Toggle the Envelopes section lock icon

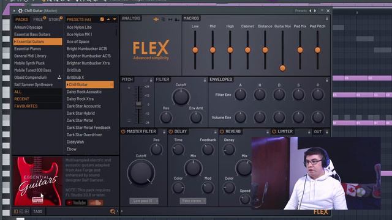coord(326,80)
